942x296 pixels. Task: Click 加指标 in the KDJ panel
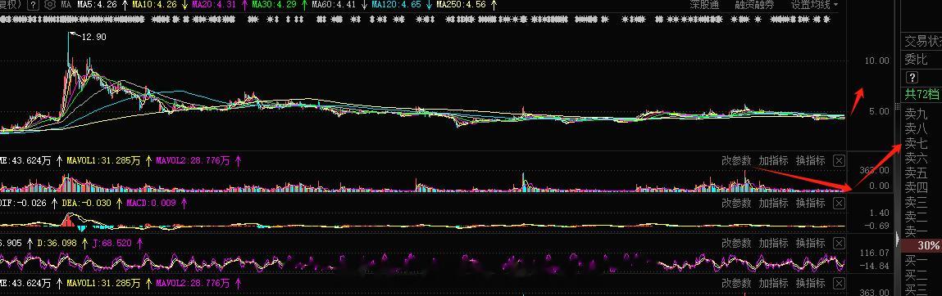pyautogui.click(x=773, y=244)
